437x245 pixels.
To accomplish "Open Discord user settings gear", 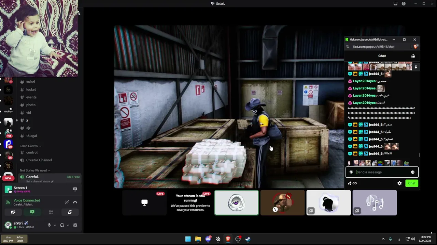I will (x=75, y=225).
